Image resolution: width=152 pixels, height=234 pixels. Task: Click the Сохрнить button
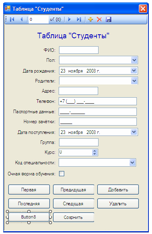point(74,217)
